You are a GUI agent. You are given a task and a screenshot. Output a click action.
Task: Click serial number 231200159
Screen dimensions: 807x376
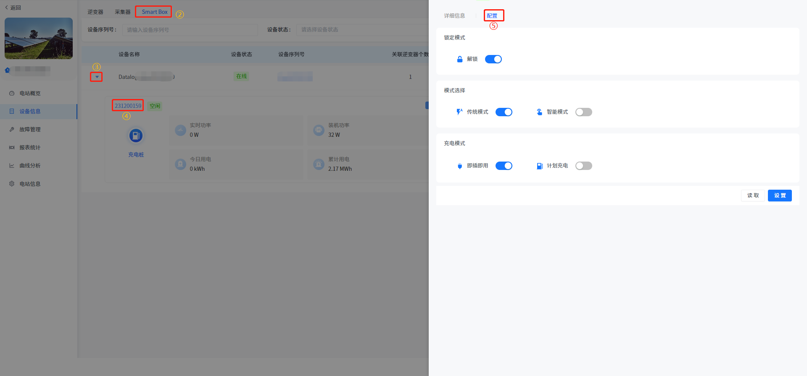pos(128,106)
